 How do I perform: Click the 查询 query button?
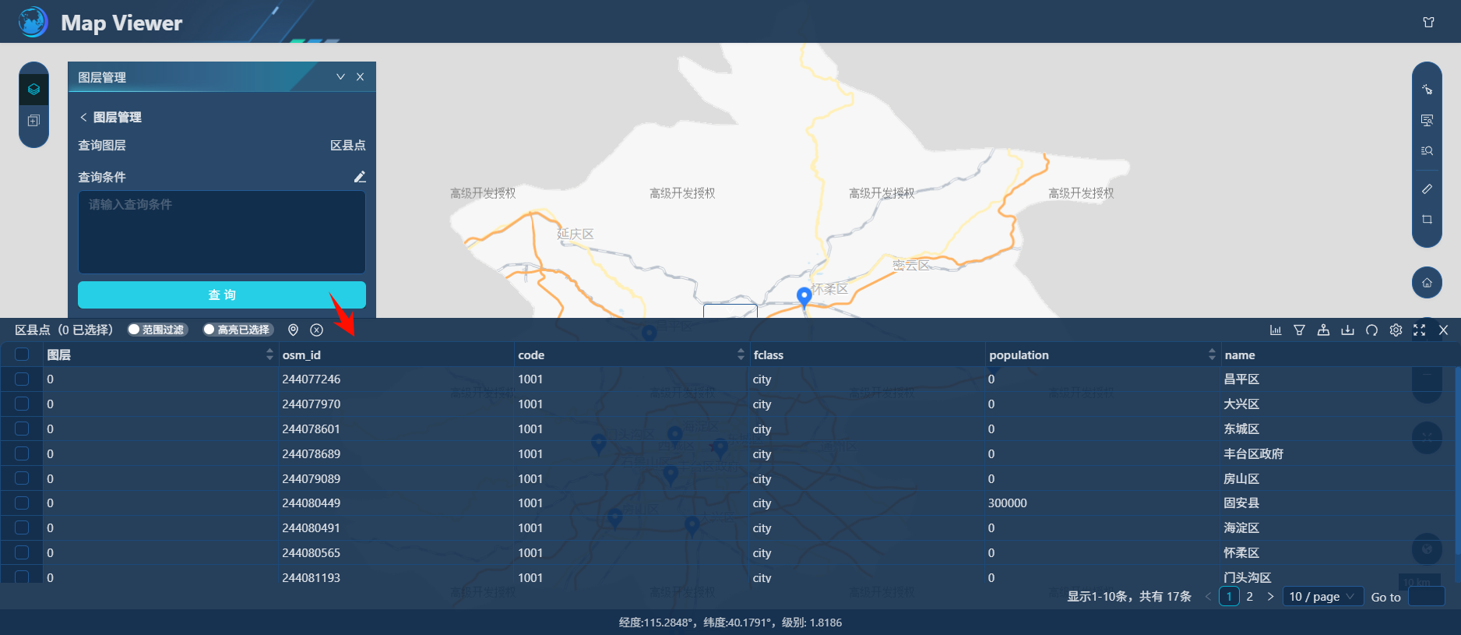(222, 295)
